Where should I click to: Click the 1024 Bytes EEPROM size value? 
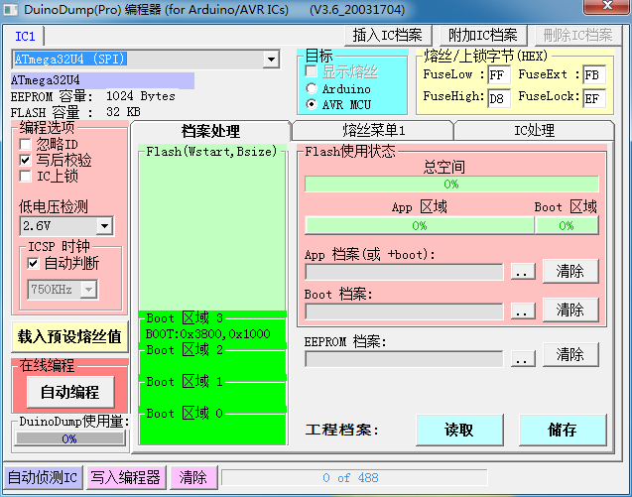coord(141,96)
